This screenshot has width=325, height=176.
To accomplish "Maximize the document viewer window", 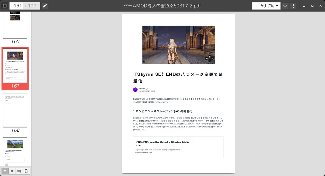I will [x=312, y=6].
